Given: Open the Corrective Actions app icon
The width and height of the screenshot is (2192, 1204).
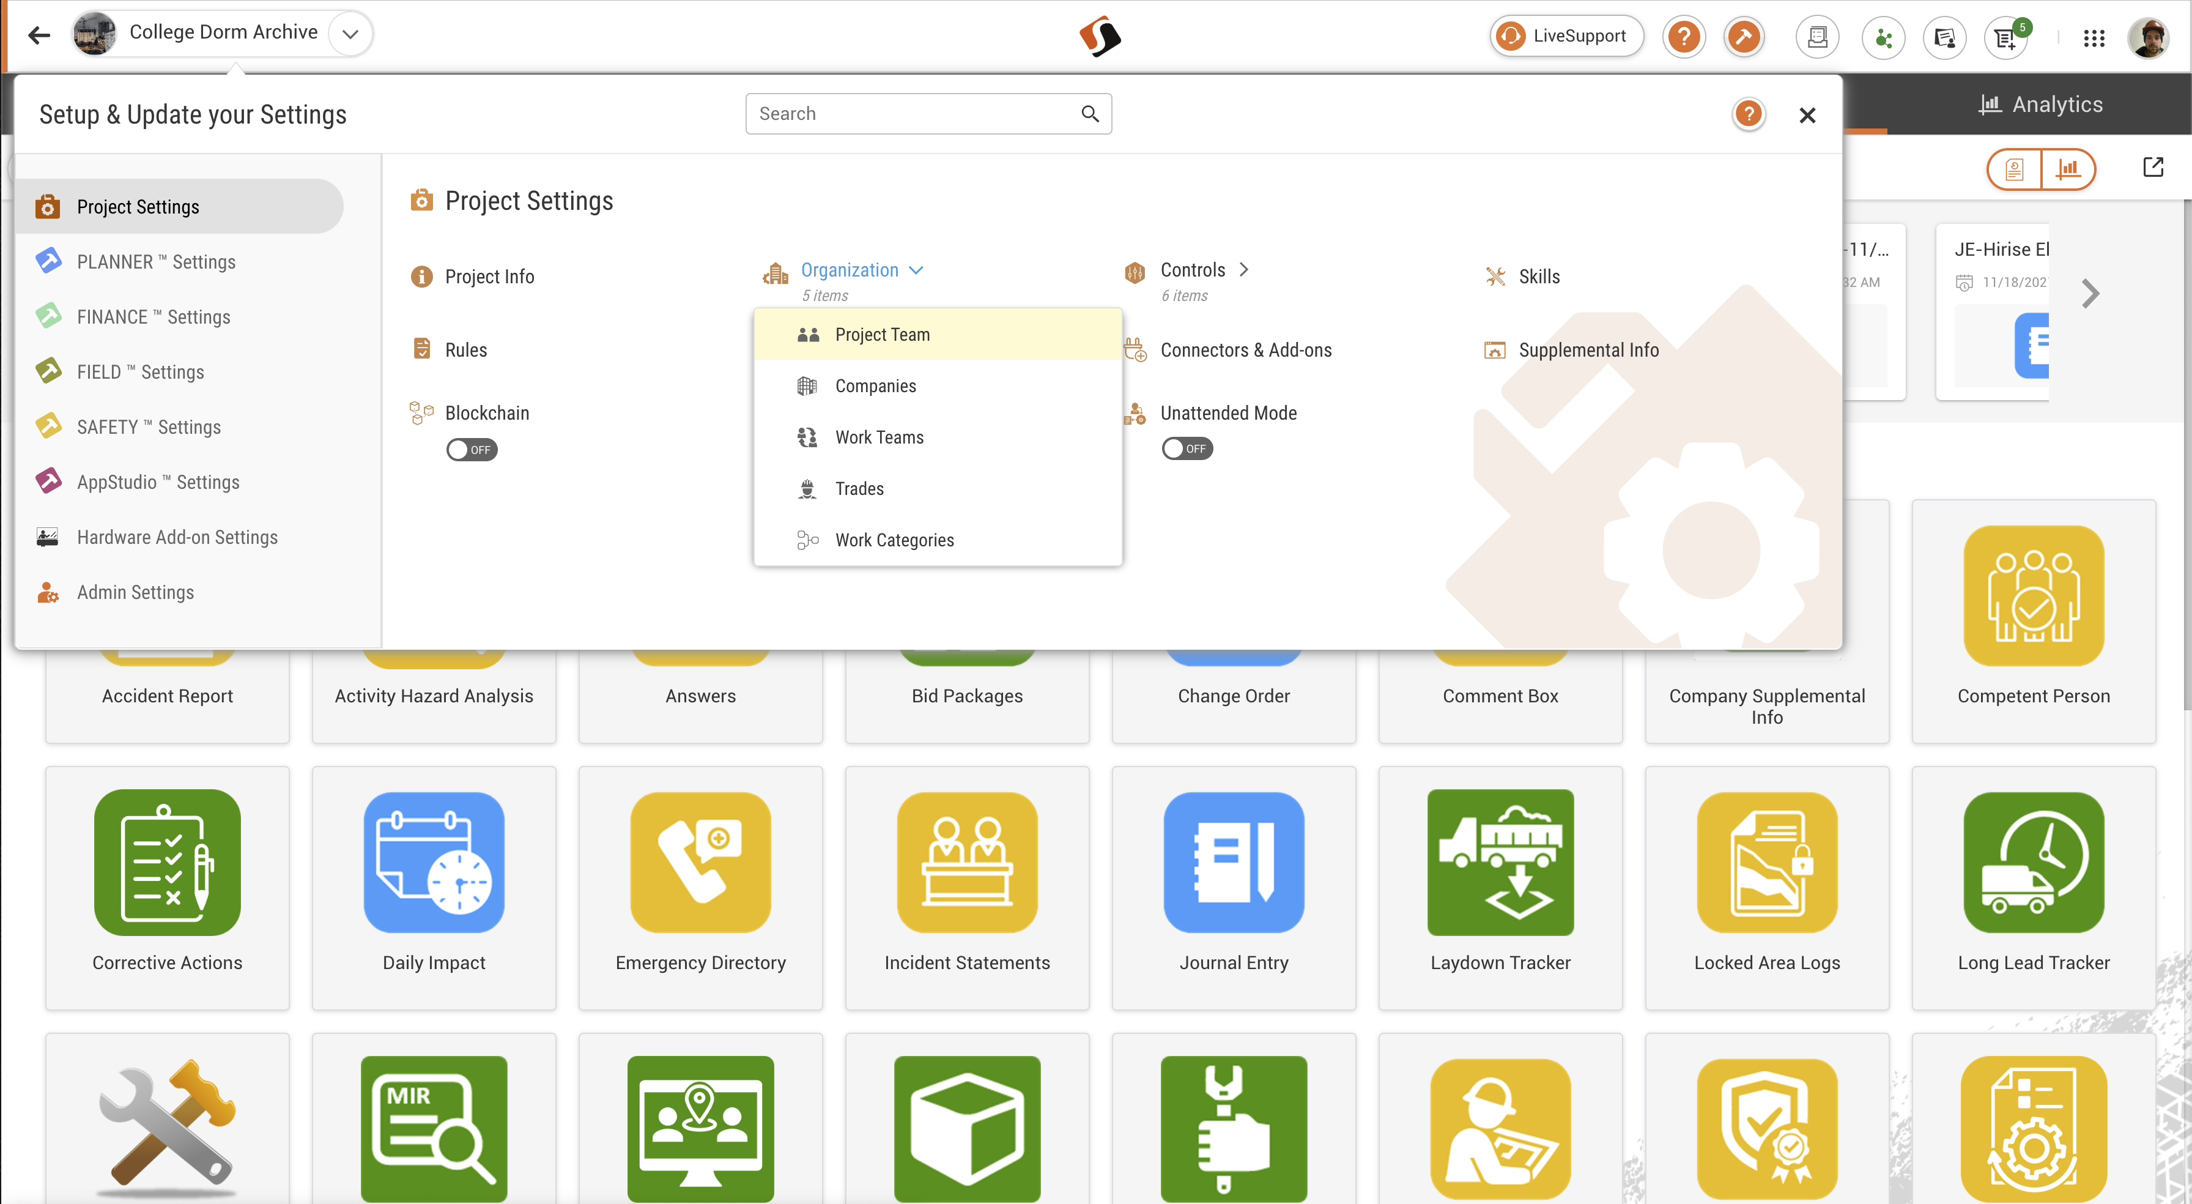Looking at the screenshot, I should (167, 861).
